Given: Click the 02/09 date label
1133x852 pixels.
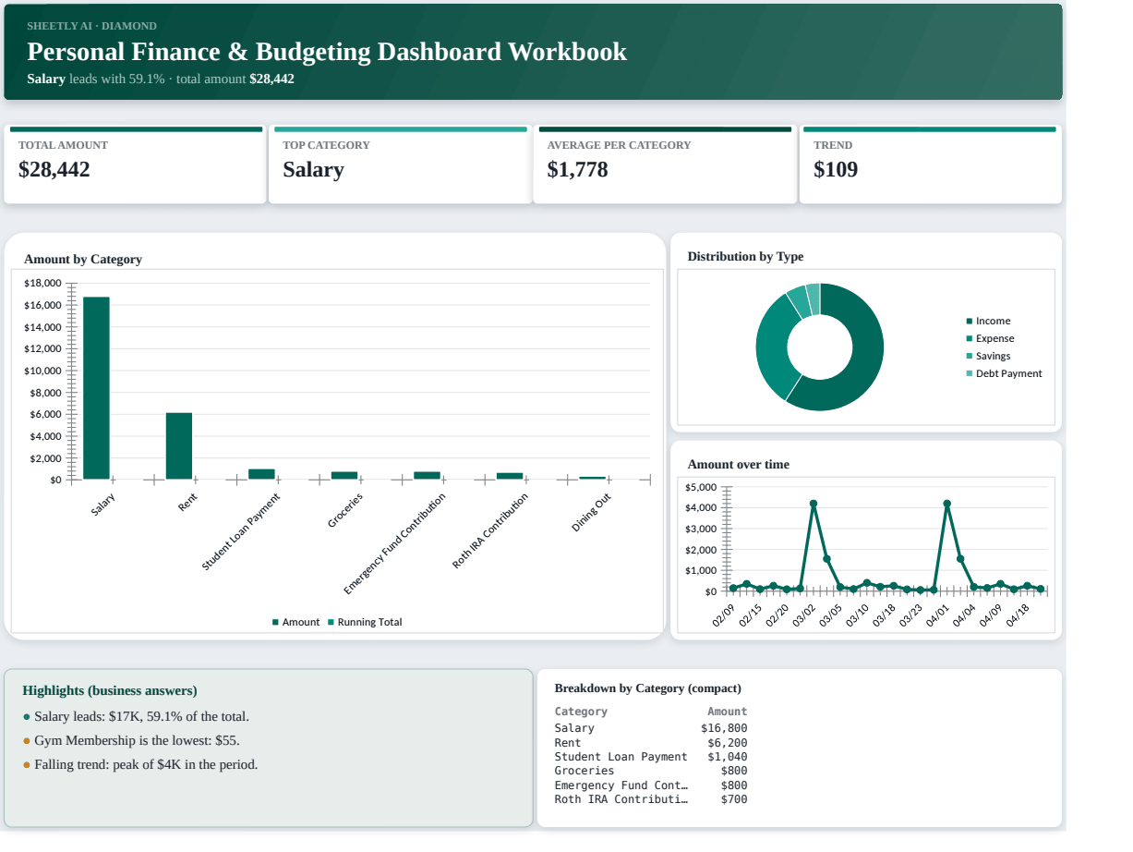Looking at the screenshot, I should tap(724, 615).
